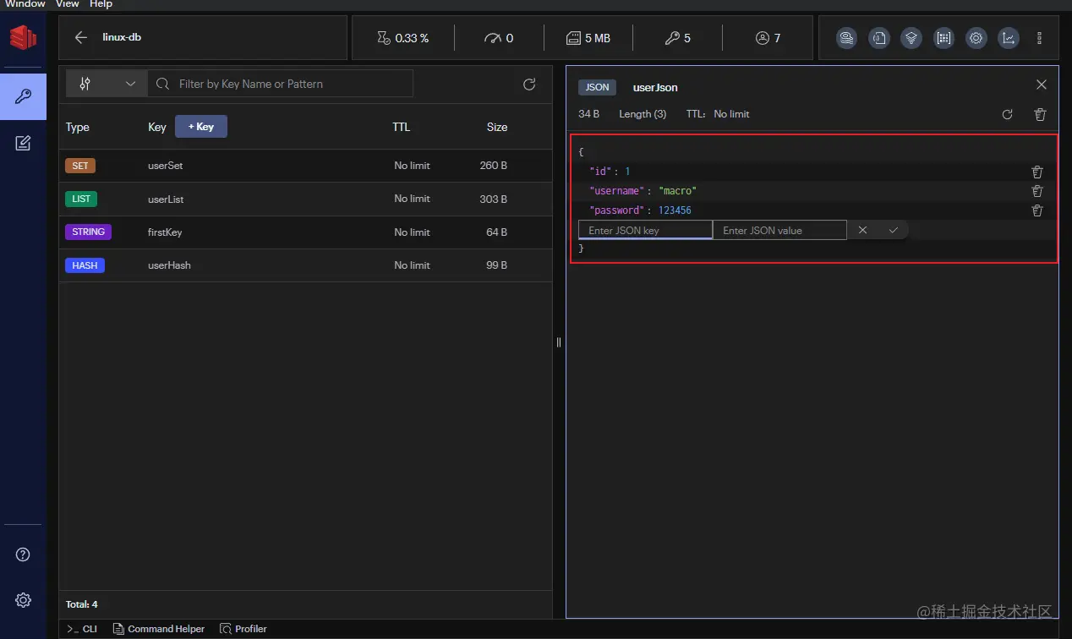1072x639 pixels.
Task: Open the Workbench editor icon in sidebar
Action: point(23,143)
